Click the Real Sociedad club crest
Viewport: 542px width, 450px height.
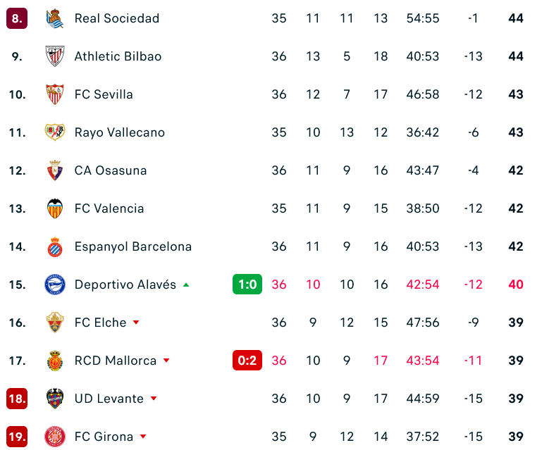pyautogui.click(x=55, y=18)
